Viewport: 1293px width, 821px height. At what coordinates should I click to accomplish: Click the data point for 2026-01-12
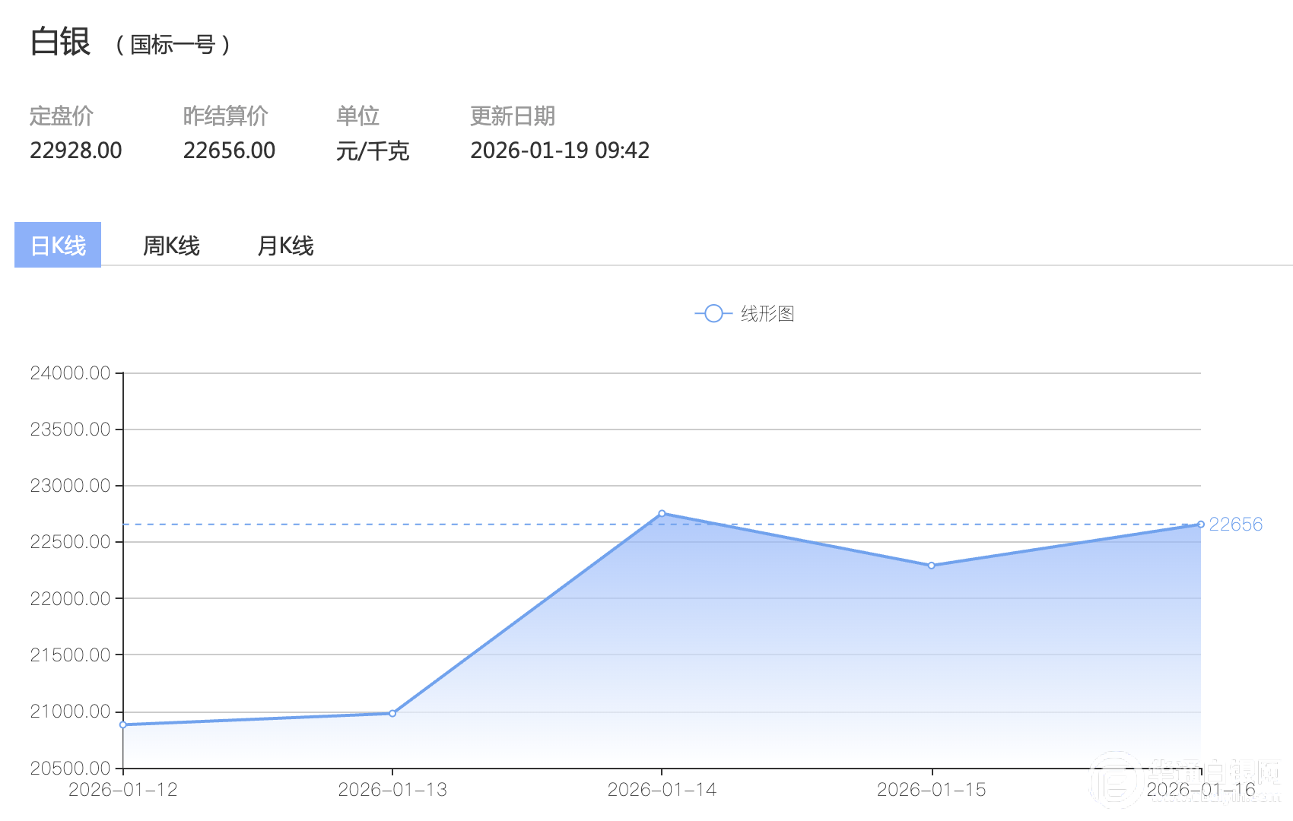[x=123, y=724]
